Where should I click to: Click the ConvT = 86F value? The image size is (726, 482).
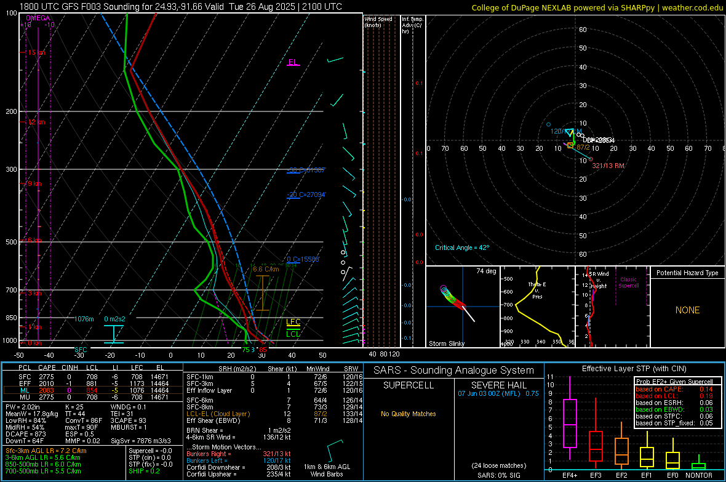84,421
